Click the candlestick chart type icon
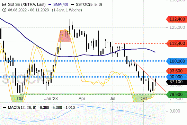 pos(4,5)
